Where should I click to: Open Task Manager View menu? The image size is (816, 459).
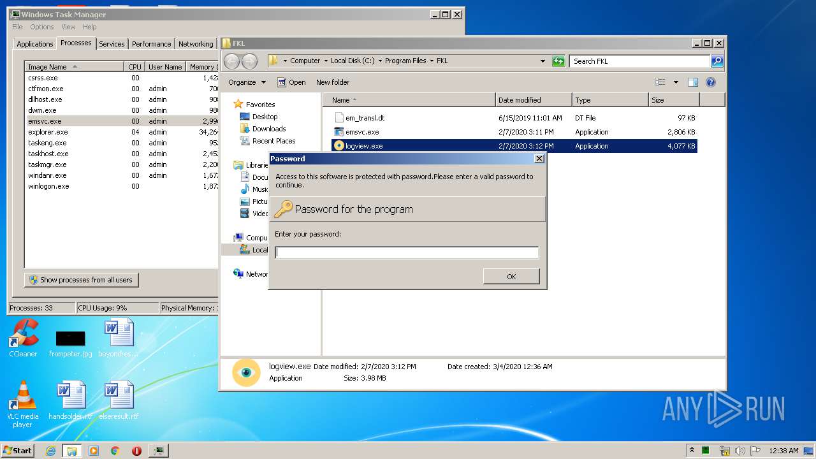68,27
